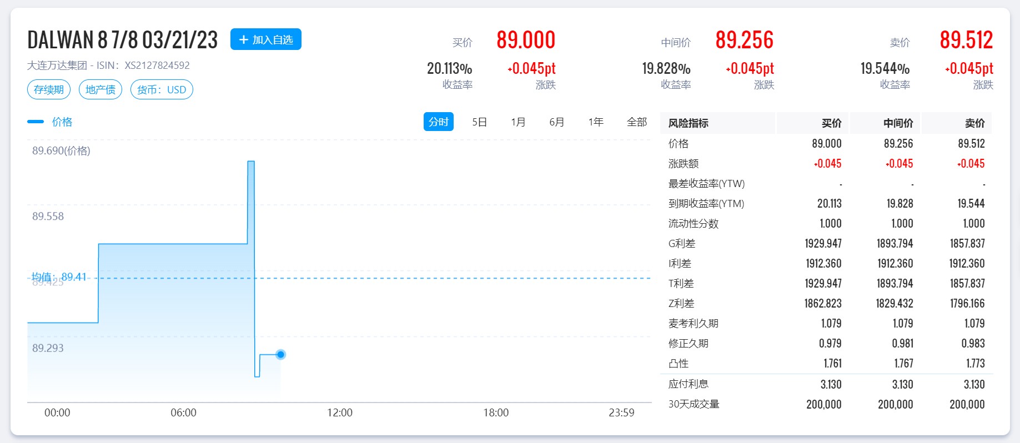The height and width of the screenshot is (443, 1020).
Task: Click the 89.690(价格) axis label
Action: [61, 150]
